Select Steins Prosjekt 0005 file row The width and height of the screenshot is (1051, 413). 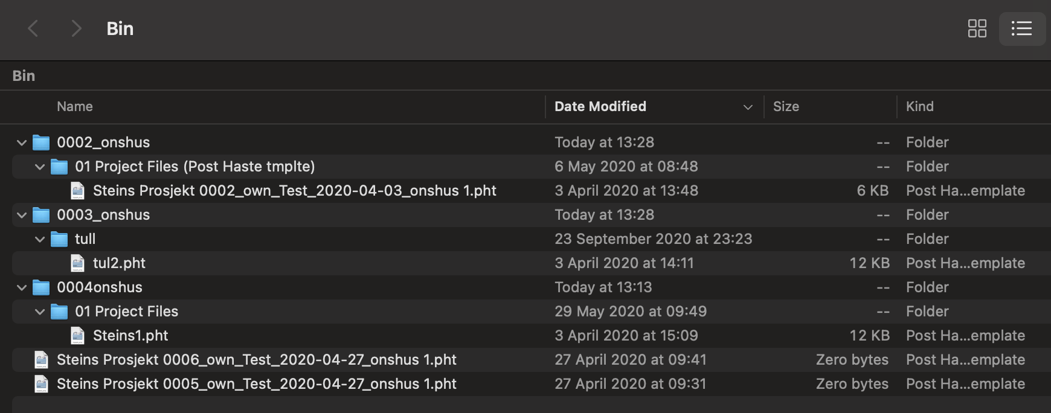(256, 384)
